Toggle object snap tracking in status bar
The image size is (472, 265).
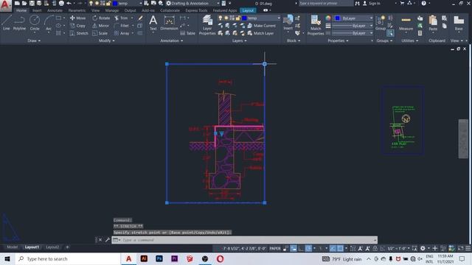tap(333, 249)
